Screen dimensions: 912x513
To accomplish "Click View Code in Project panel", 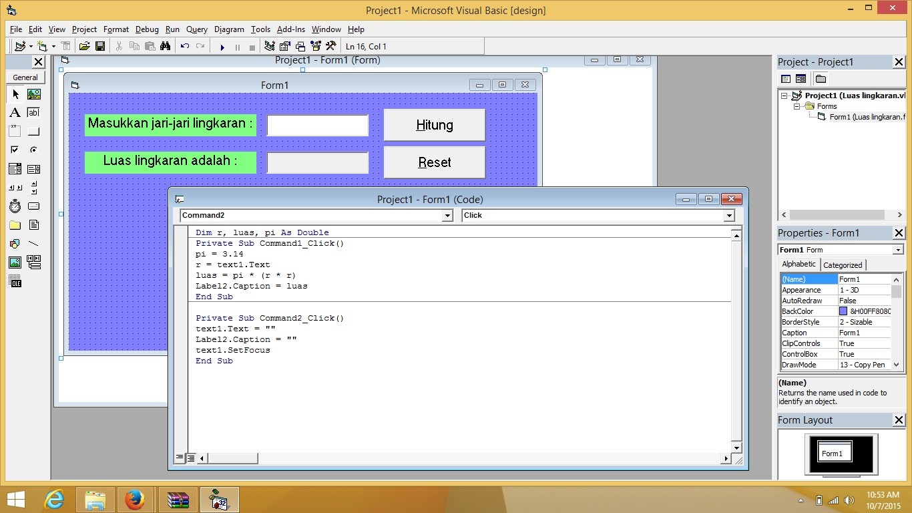I will pyautogui.click(x=786, y=79).
